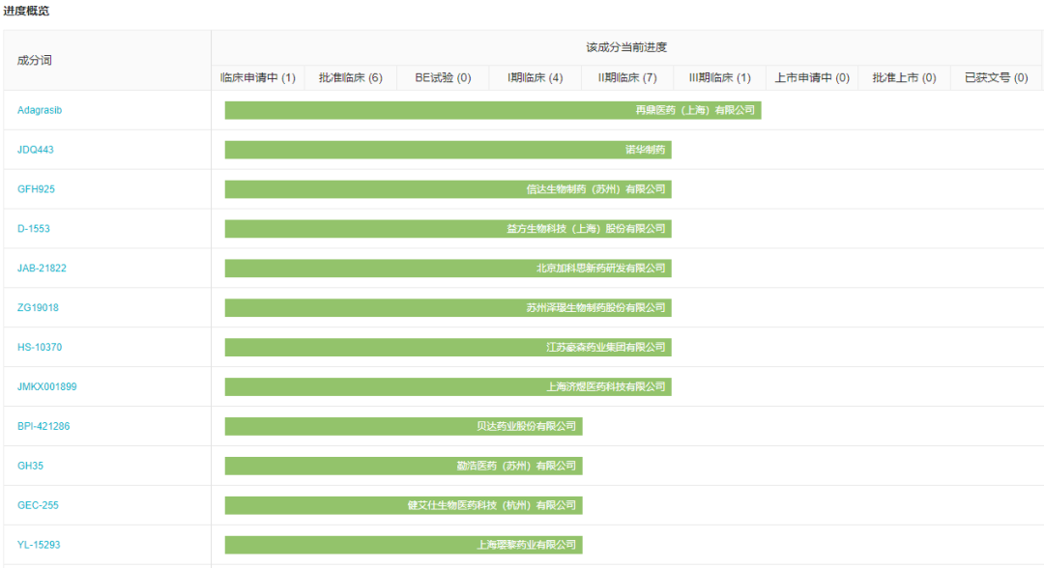Open the GH35 ingredient link
The height and width of the screenshot is (568, 1044).
point(30,466)
